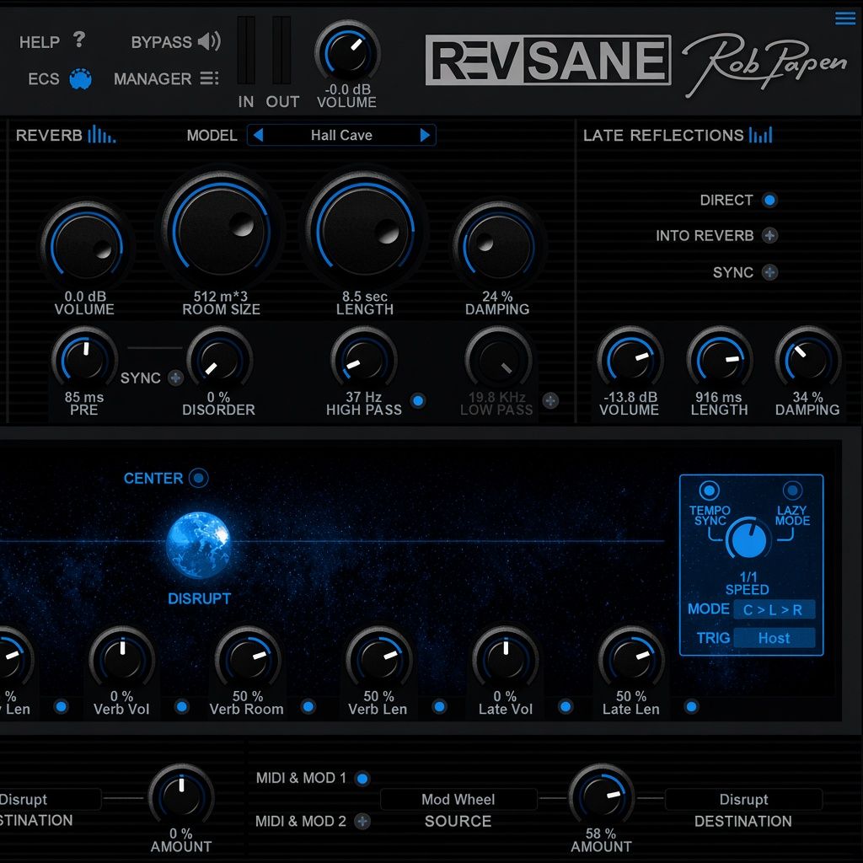863x863 pixels.
Task: Toggle MIDI & MOD 2 selector
Action: point(362,821)
